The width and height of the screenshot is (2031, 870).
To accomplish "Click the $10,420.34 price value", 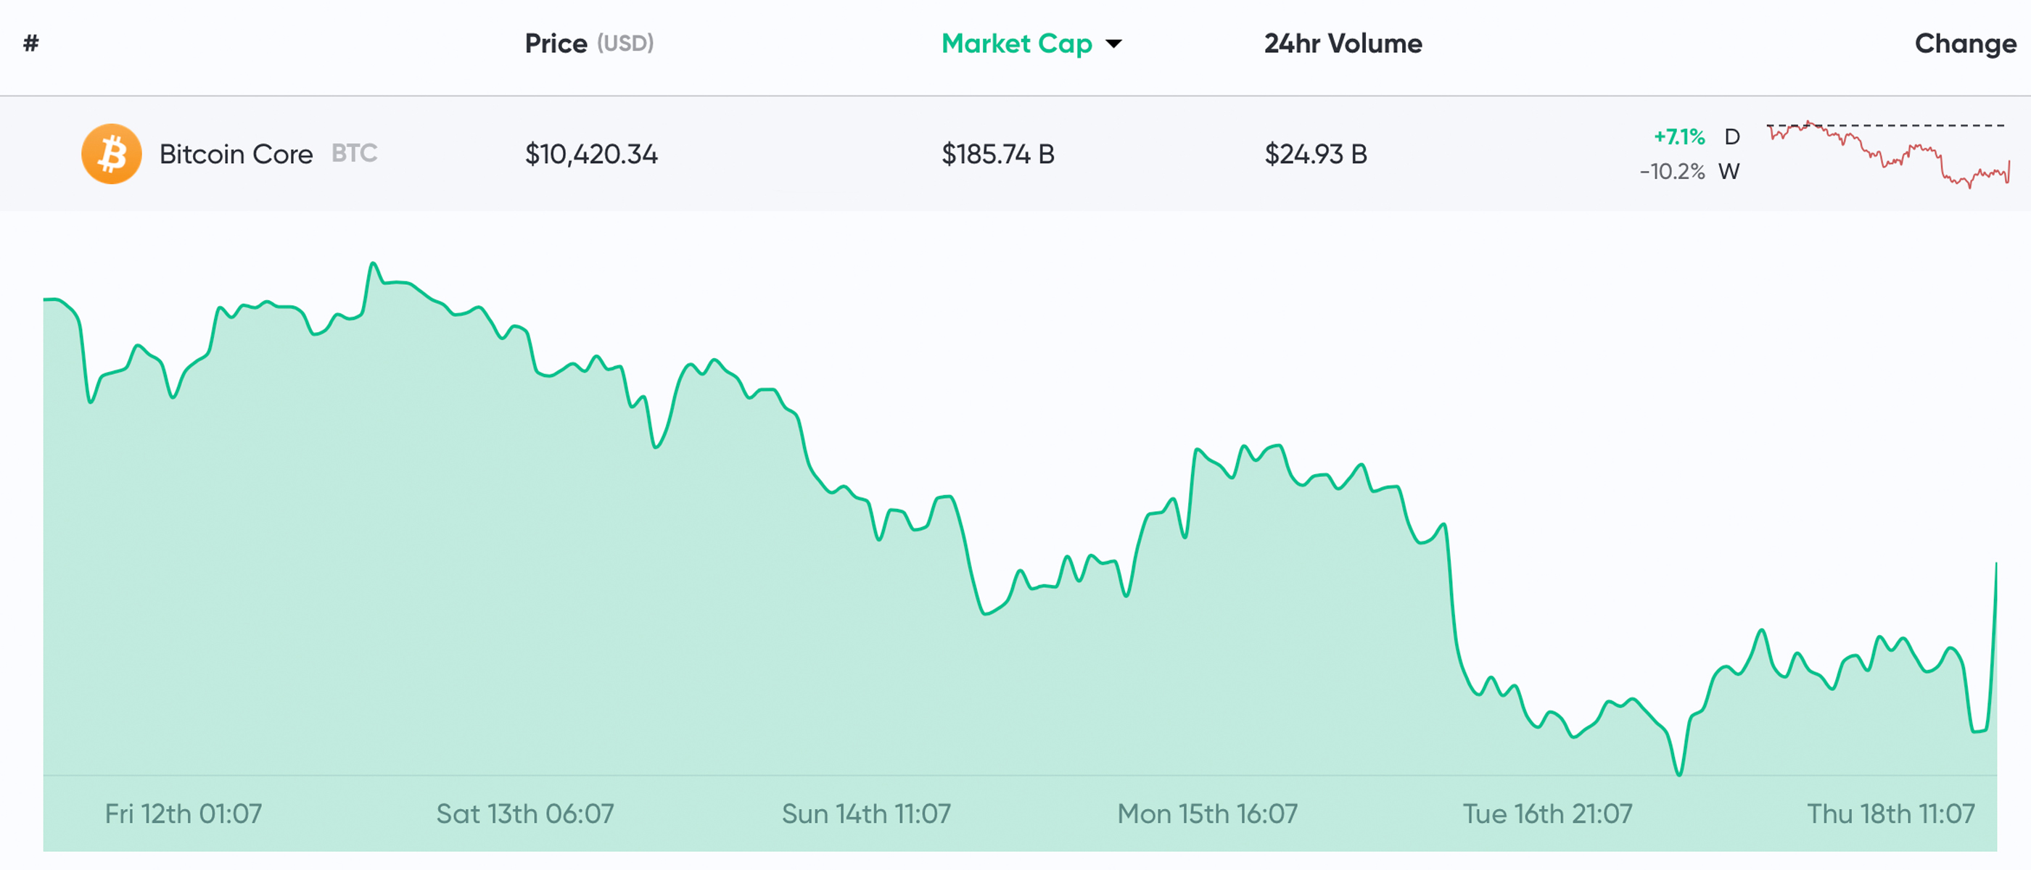I will (x=591, y=154).
